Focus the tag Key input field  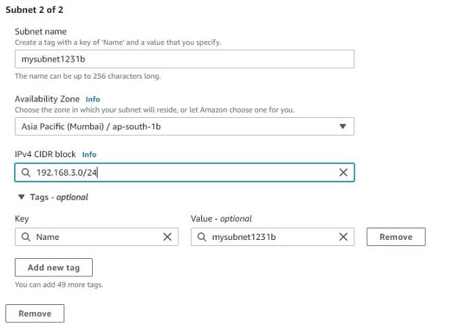[96, 237]
